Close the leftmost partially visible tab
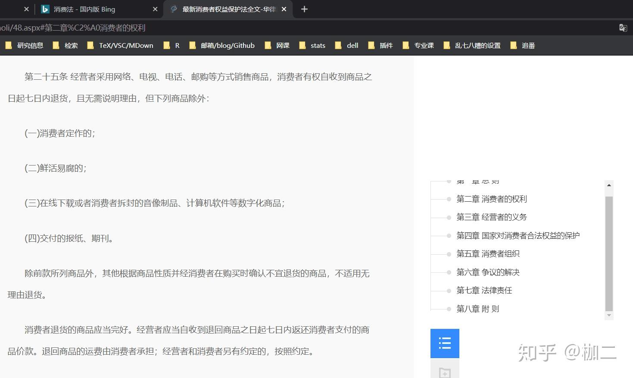Screen dimensions: 633x378 [26, 9]
